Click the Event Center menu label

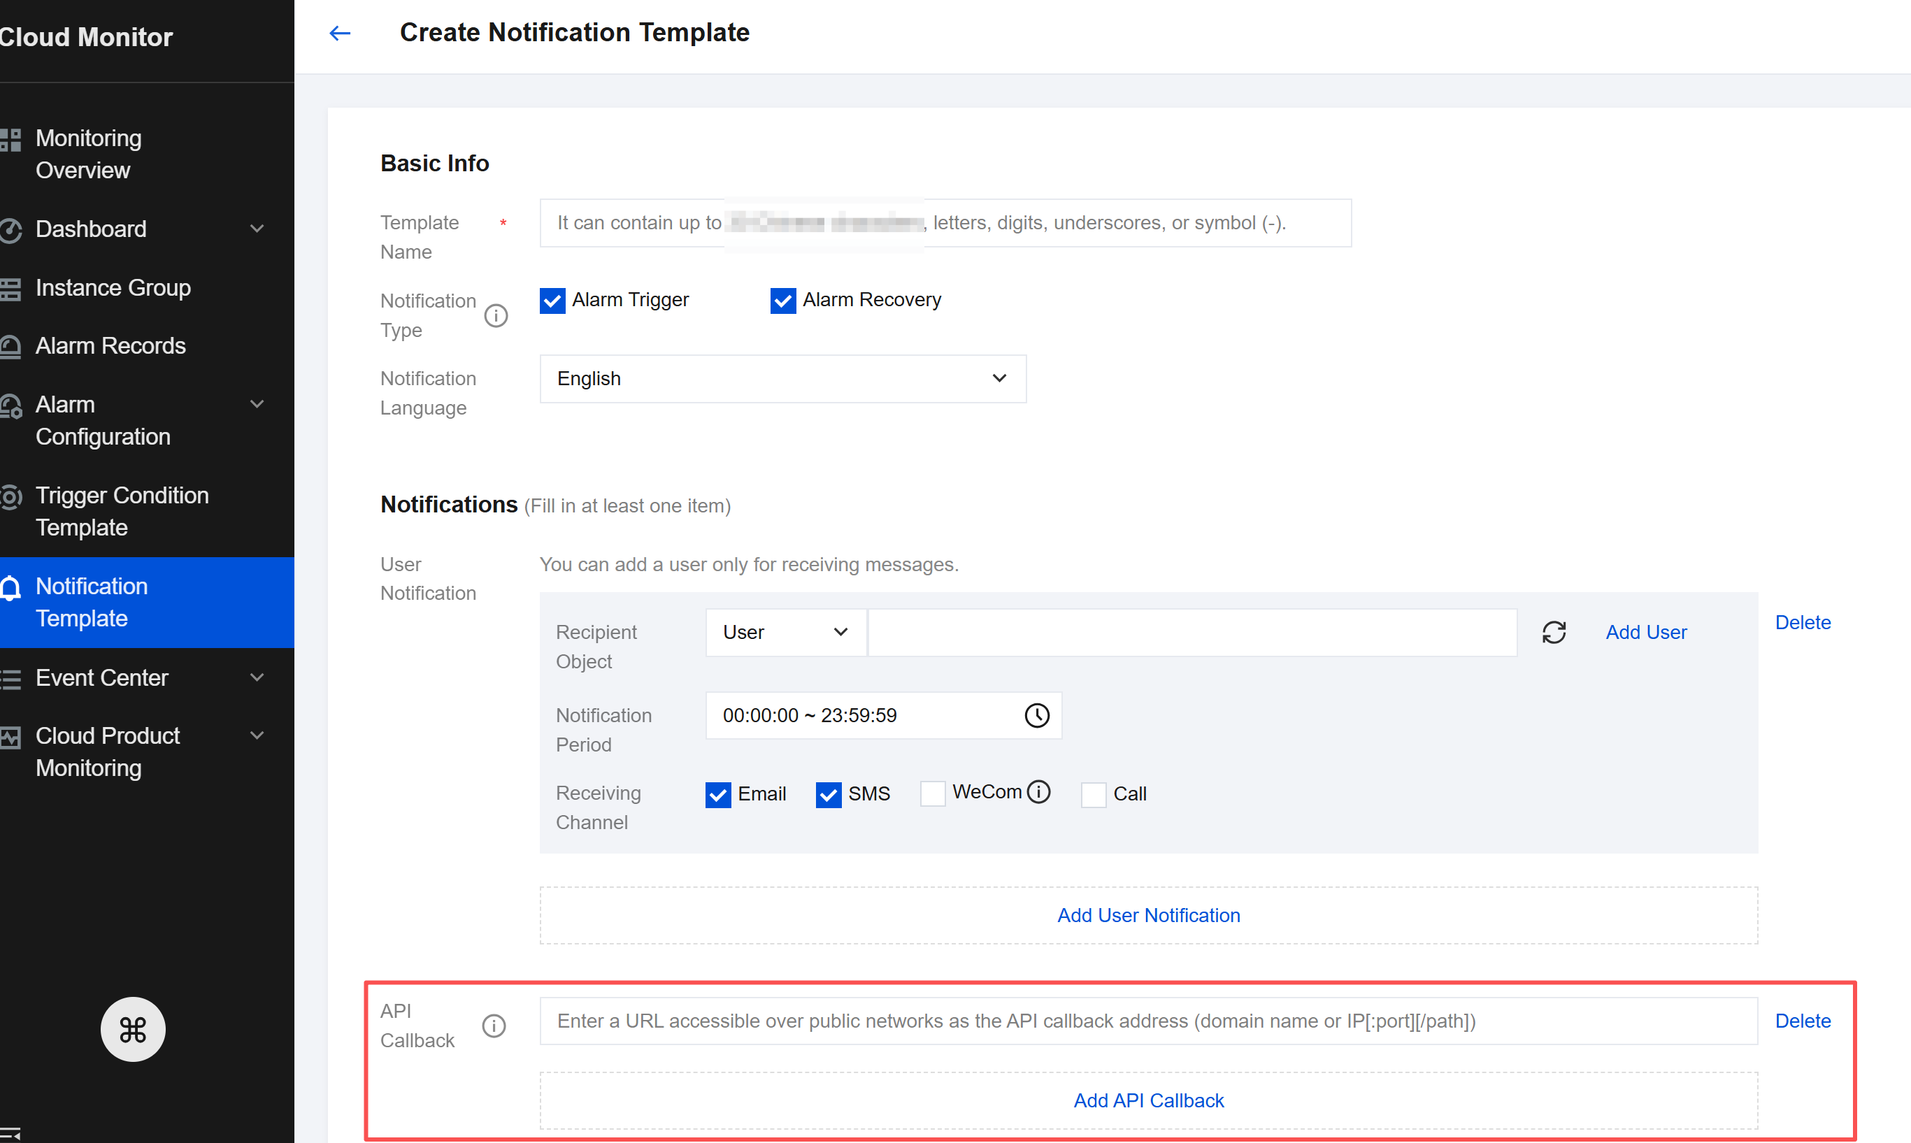click(x=101, y=679)
